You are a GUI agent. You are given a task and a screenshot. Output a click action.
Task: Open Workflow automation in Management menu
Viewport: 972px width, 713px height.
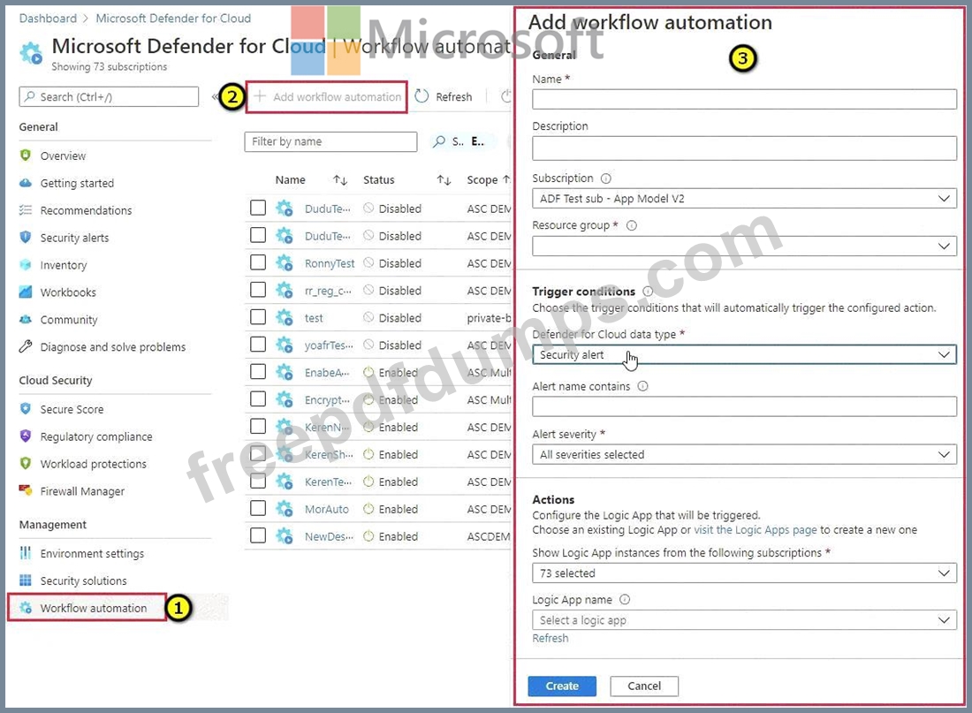click(x=93, y=608)
